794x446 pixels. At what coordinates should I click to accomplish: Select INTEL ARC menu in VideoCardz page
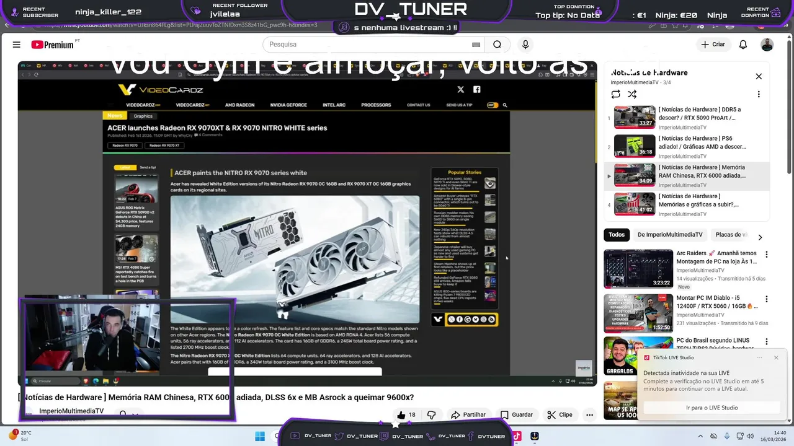(x=334, y=105)
